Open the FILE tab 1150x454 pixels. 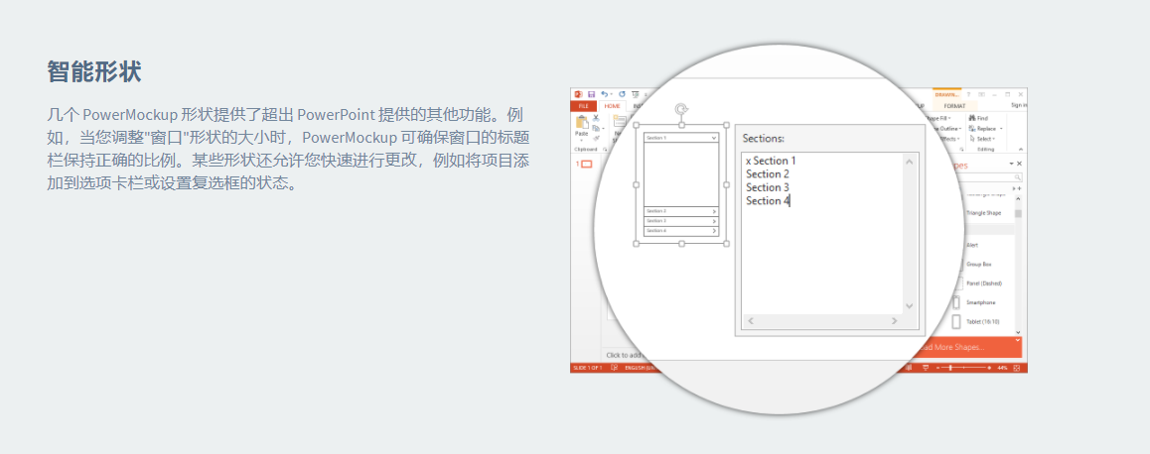(583, 105)
